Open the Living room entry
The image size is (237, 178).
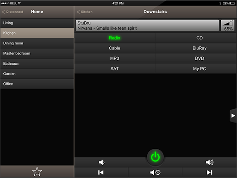click(37, 23)
